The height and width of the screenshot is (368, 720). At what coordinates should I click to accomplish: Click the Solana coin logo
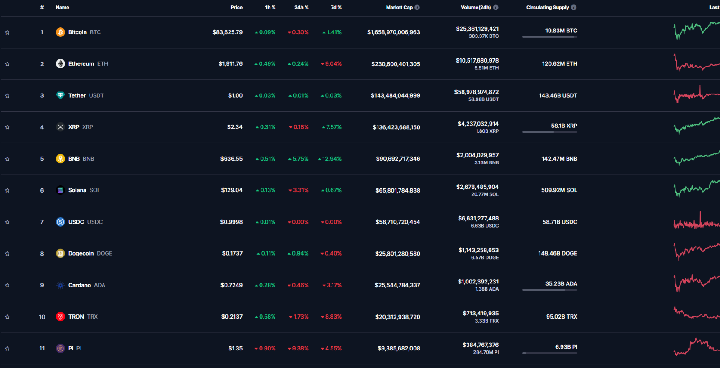60,190
